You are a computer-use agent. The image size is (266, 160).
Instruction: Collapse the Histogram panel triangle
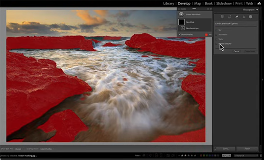[257, 10]
